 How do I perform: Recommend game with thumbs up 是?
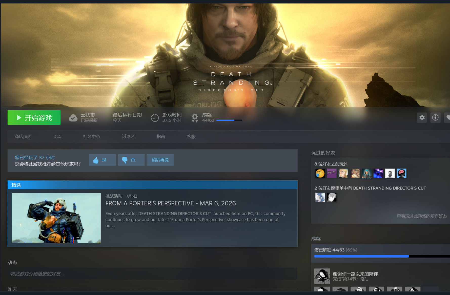102,160
